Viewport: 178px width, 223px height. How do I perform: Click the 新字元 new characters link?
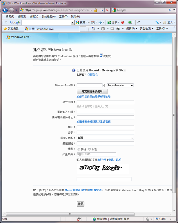point(102,160)
